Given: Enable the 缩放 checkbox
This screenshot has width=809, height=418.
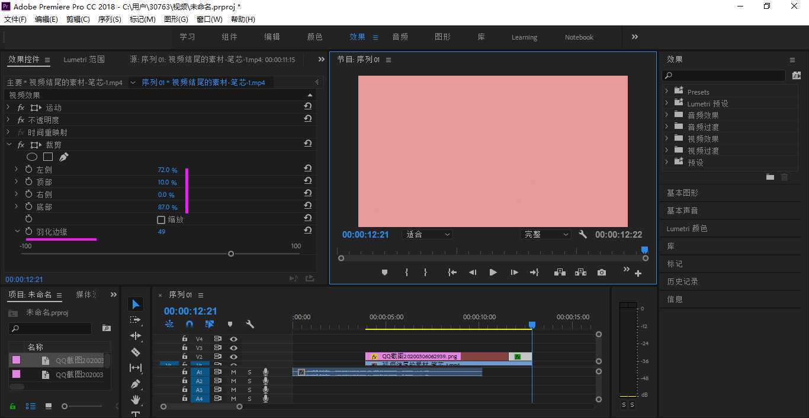Looking at the screenshot, I should tap(160, 219).
